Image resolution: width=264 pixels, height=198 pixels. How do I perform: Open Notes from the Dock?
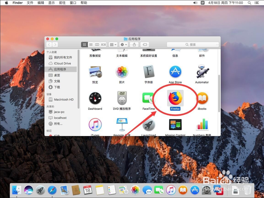(x=100, y=190)
